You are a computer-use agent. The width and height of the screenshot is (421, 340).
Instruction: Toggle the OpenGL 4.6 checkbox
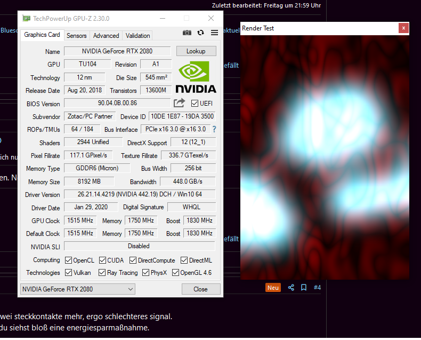click(x=176, y=273)
